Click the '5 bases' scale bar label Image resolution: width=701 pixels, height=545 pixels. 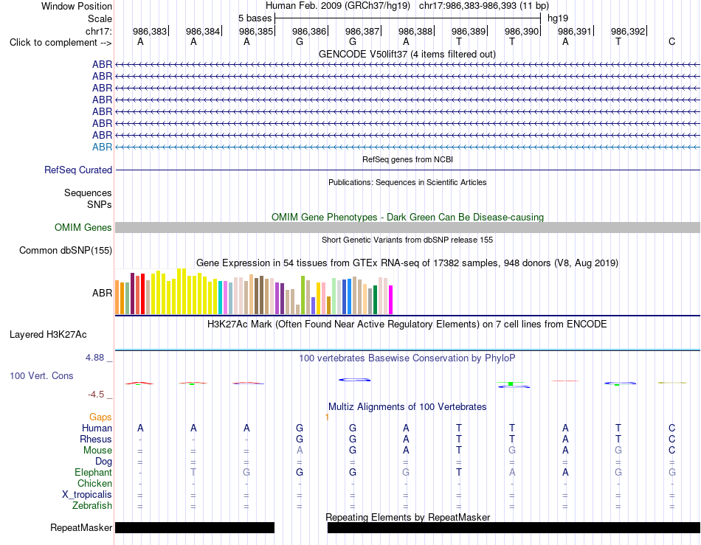pos(255,18)
